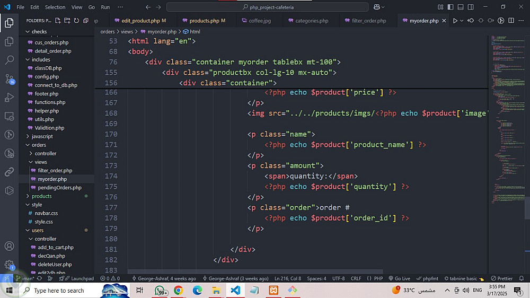Open Chrome from Windows taskbar
Screen dimensions: 530x298
pos(178,290)
